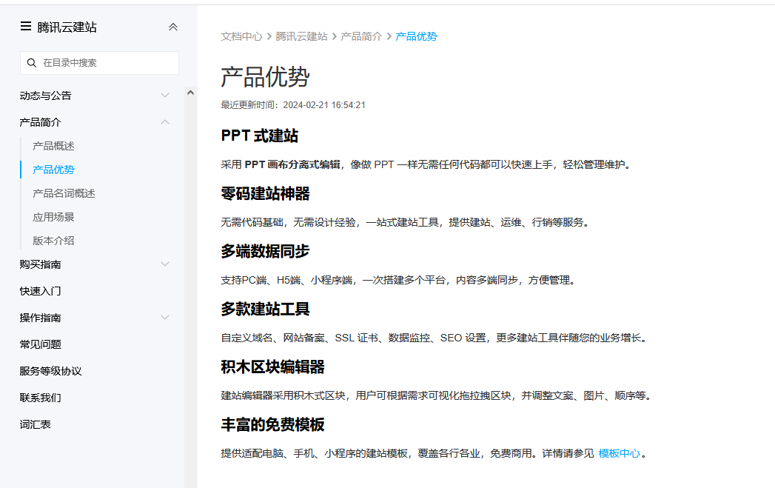Open 动态与公告 in sidebar
775x488 pixels.
coord(45,96)
